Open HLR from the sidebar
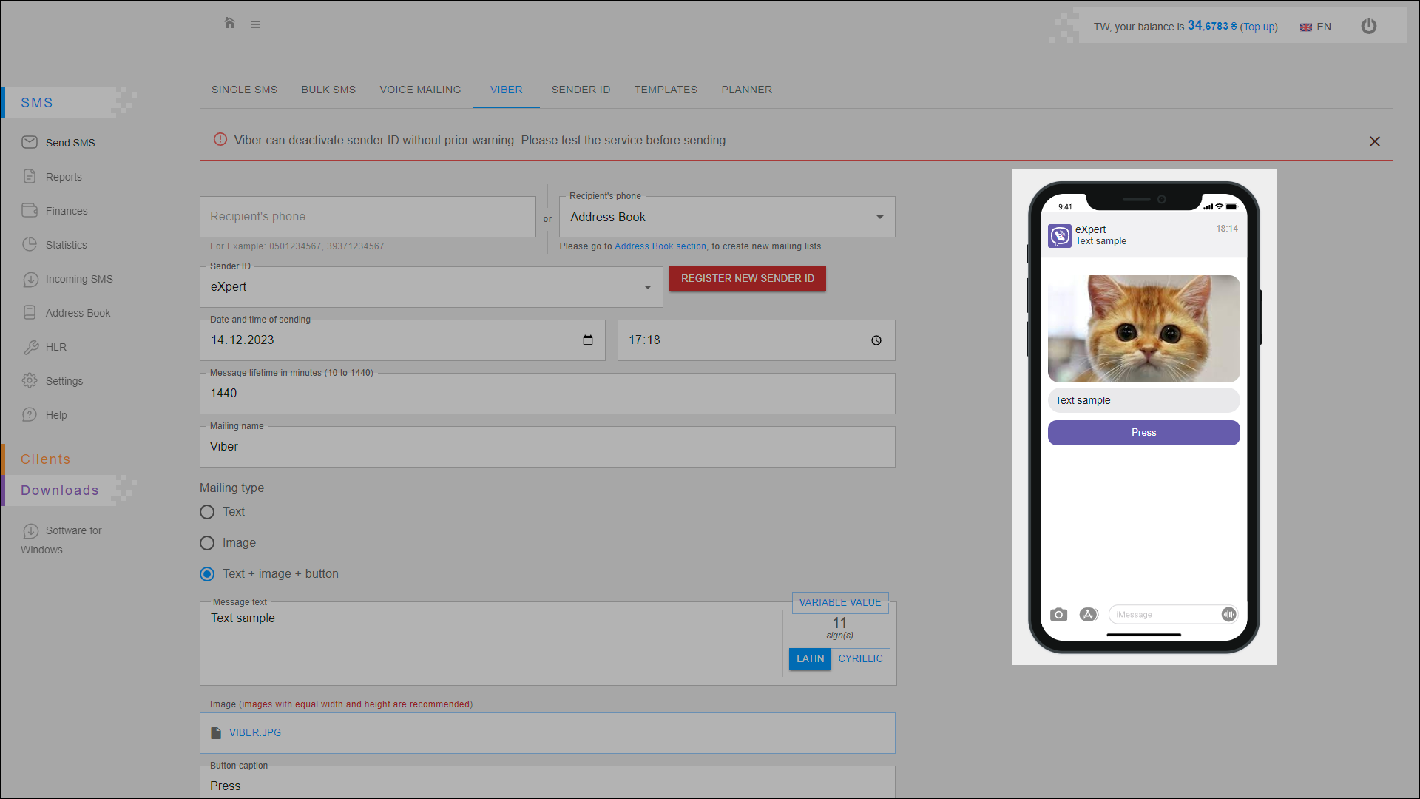The width and height of the screenshot is (1420, 799). (55, 347)
